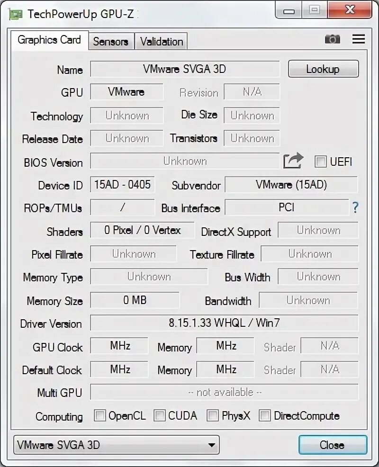Viewport: 379px width, 467px height.
Task: Click the Bus Interface PCI field
Action: tap(287, 207)
